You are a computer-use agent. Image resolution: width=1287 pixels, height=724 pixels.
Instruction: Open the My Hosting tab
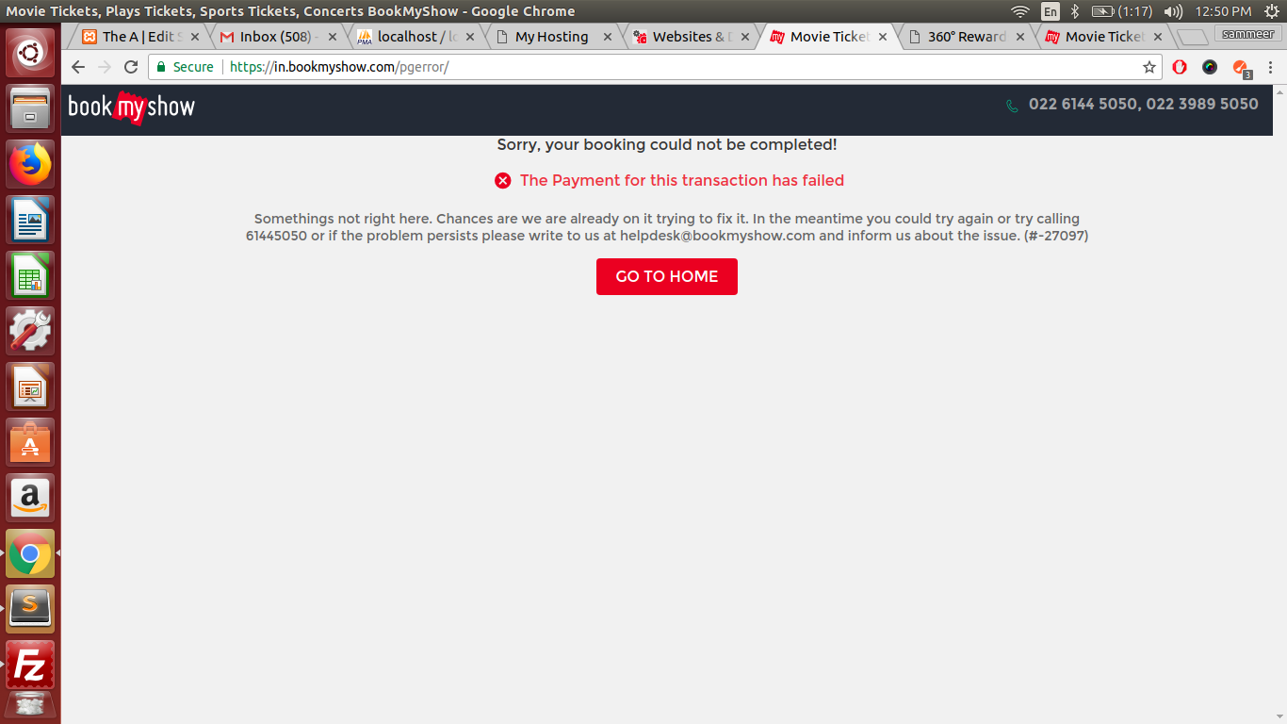point(551,37)
